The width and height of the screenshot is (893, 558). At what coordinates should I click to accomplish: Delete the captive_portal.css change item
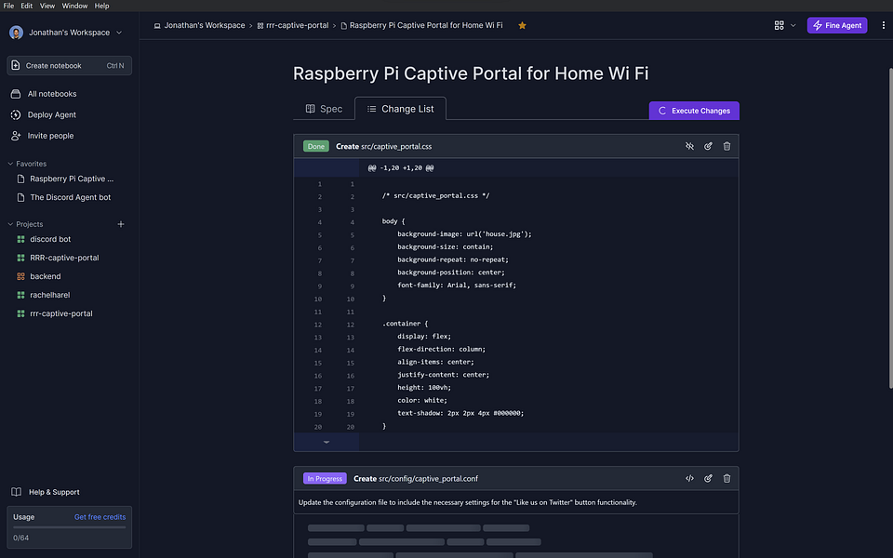(726, 146)
